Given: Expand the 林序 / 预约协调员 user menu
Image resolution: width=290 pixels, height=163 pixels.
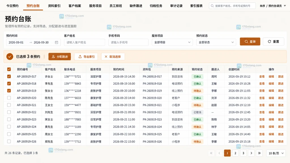Looking at the screenshot, I should click(273, 6).
